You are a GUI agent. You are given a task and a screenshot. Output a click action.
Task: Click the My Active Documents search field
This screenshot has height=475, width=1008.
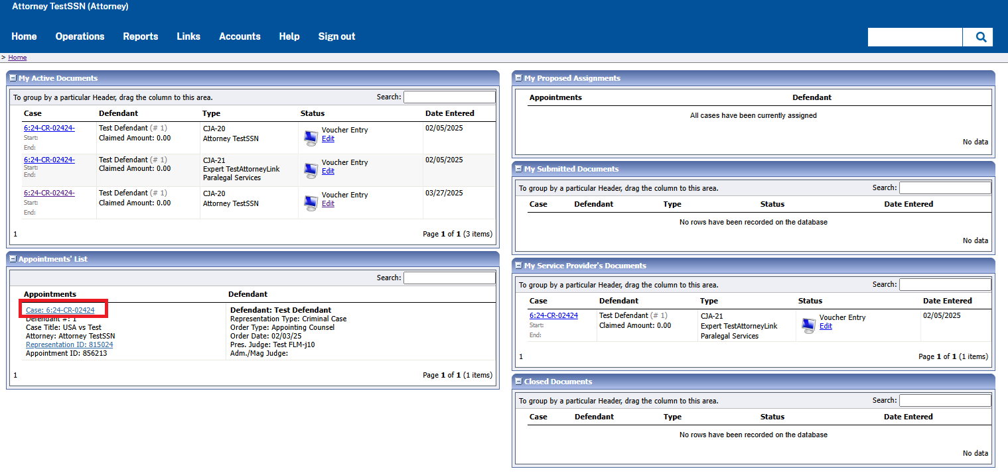tap(449, 97)
